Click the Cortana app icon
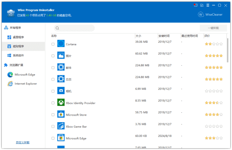Viewport: 232px width, 150px height. point(61,44)
